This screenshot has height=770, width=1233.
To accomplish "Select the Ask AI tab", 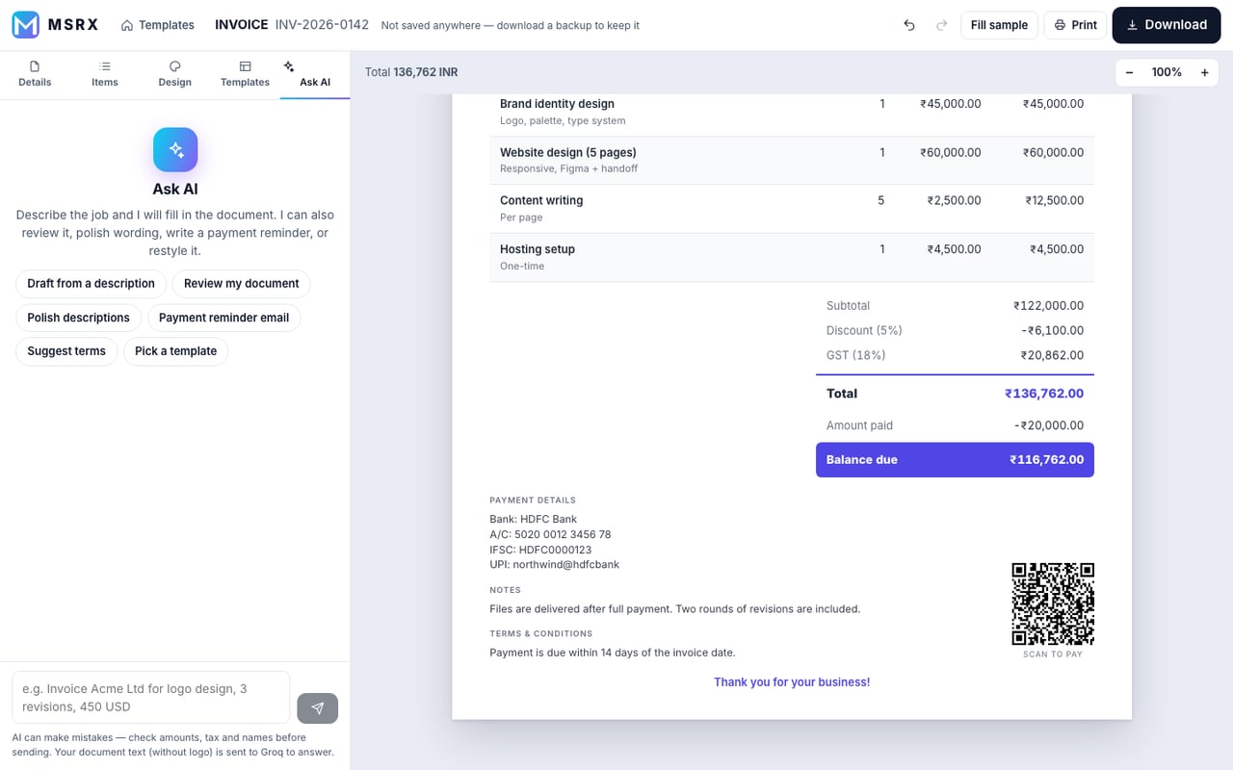I will 315,74.
